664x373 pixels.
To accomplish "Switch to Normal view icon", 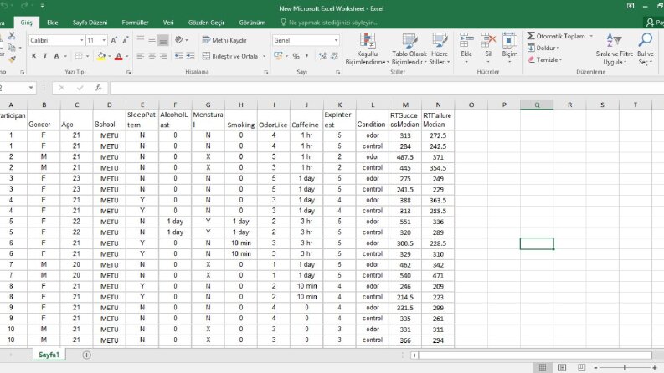I will pos(543,367).
